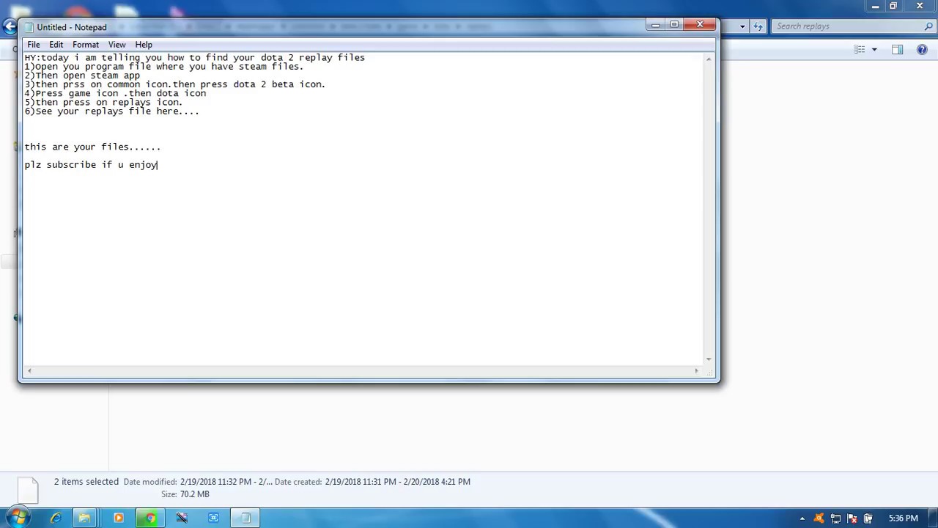Click the line '4)Press game icon .then dota icon'
The height and width of the screenshot is (528, 938).
(x=115, y=93)
